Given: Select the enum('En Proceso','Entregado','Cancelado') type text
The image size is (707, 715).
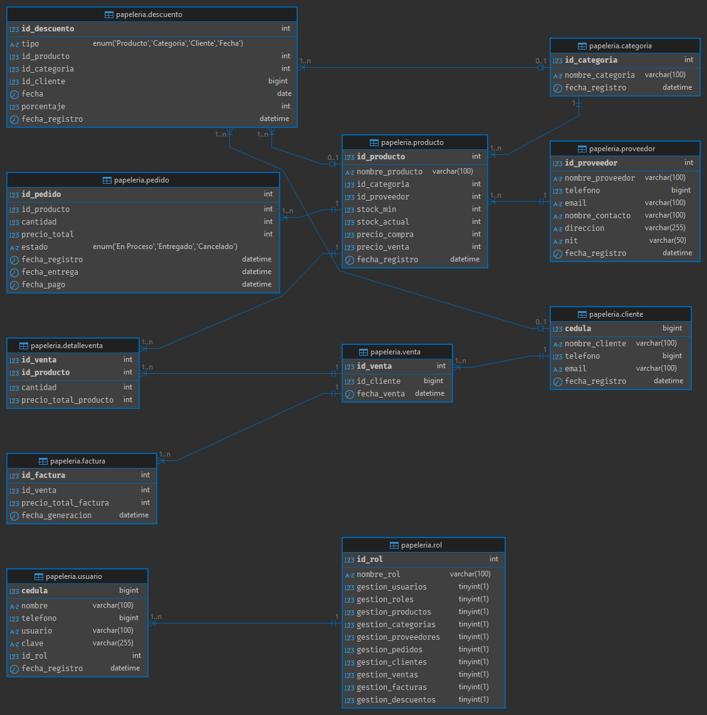Looking at the screenshot, I should tap(165, 246).
